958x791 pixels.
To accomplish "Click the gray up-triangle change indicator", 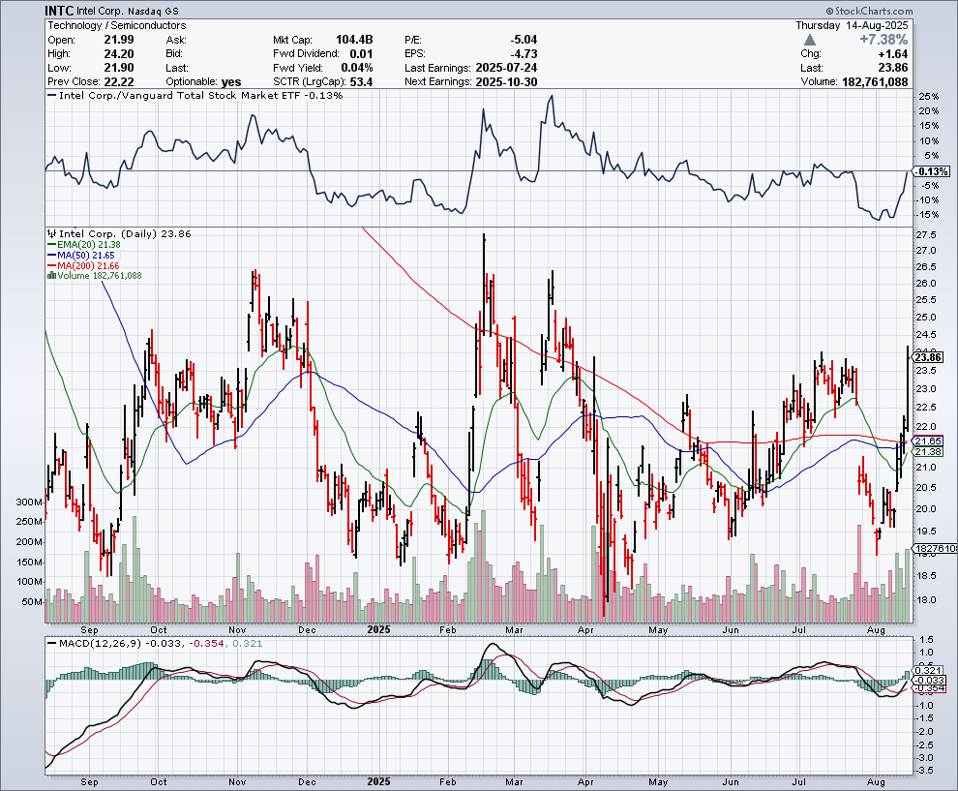I will (810, 40).
